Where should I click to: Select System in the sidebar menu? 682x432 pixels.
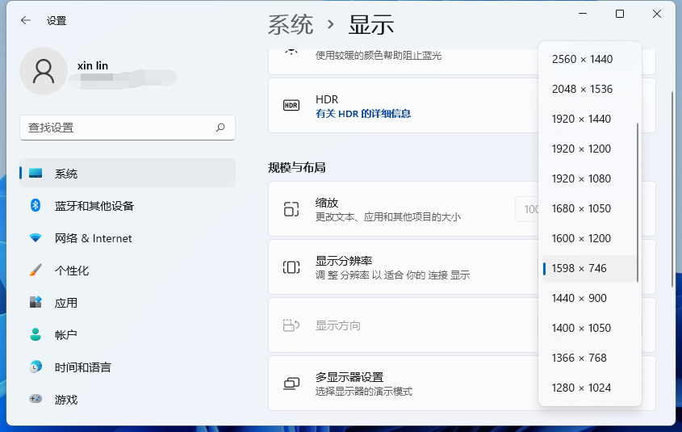(66, 174)
